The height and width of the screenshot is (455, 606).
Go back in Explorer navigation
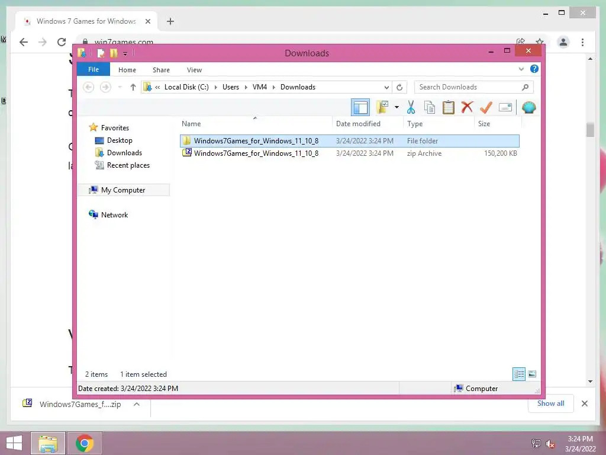(89, 88)
